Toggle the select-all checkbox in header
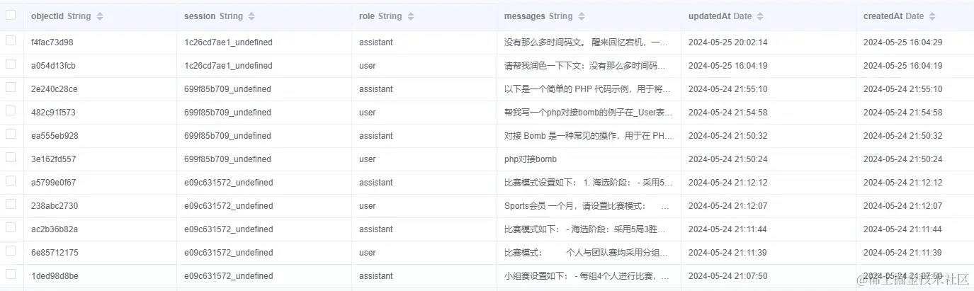This screenshot has width=974, height=291. point(11,16)
